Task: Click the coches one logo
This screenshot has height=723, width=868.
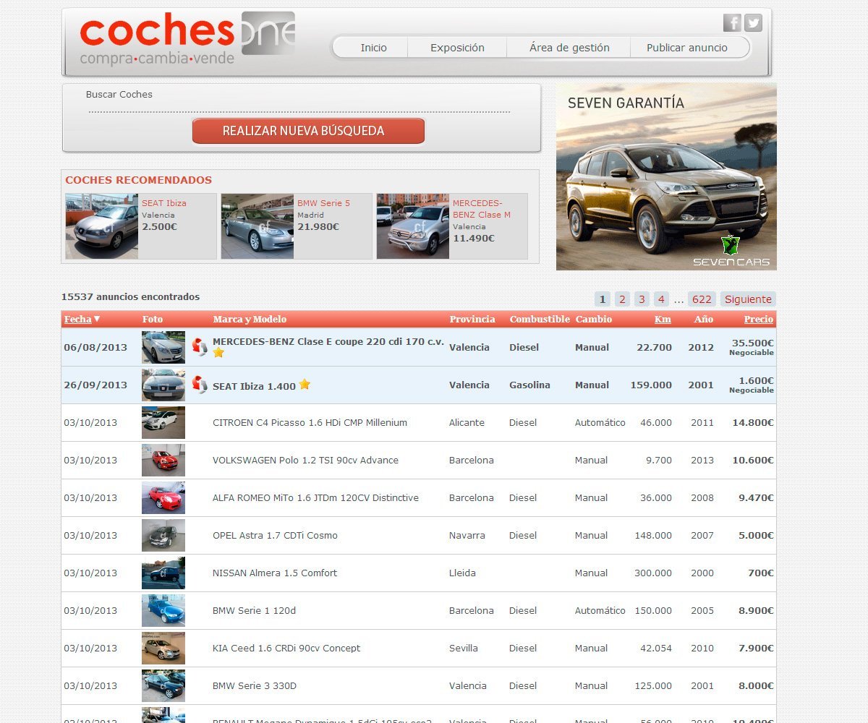Action: 187,39
